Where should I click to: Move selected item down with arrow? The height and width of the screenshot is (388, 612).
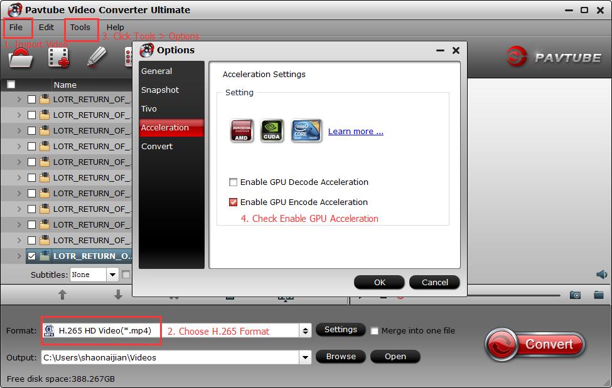point(118,295)
